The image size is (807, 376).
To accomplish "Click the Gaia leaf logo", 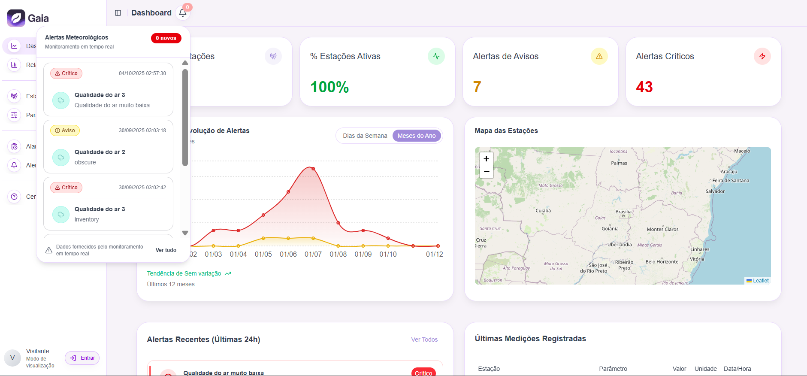I will (x=16, y=18).
